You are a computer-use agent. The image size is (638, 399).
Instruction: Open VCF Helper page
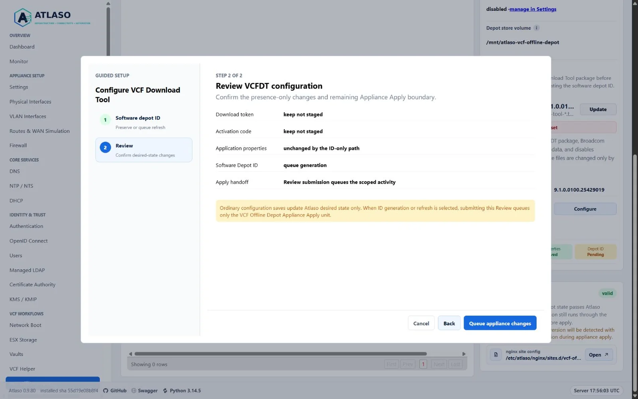pos(22,369)
